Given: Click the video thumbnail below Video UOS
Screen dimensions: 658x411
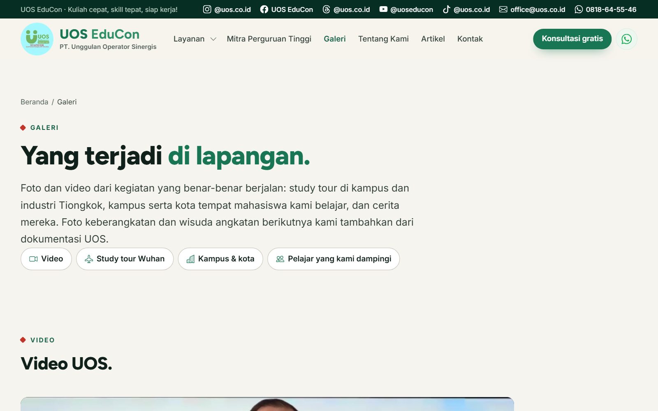Looking at the screenshot, I should pyautogui.click(x=267, y=404).
